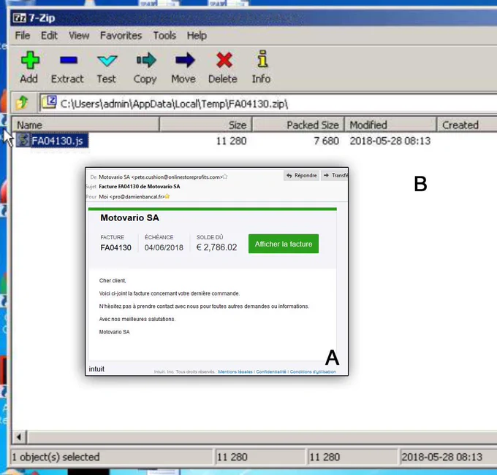
Task: Delete the selected file via Delete icon
Action: pos(224,60)
